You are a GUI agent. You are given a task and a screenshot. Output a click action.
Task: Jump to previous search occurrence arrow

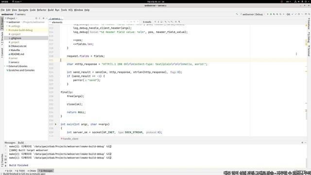[x=155, y=22]
